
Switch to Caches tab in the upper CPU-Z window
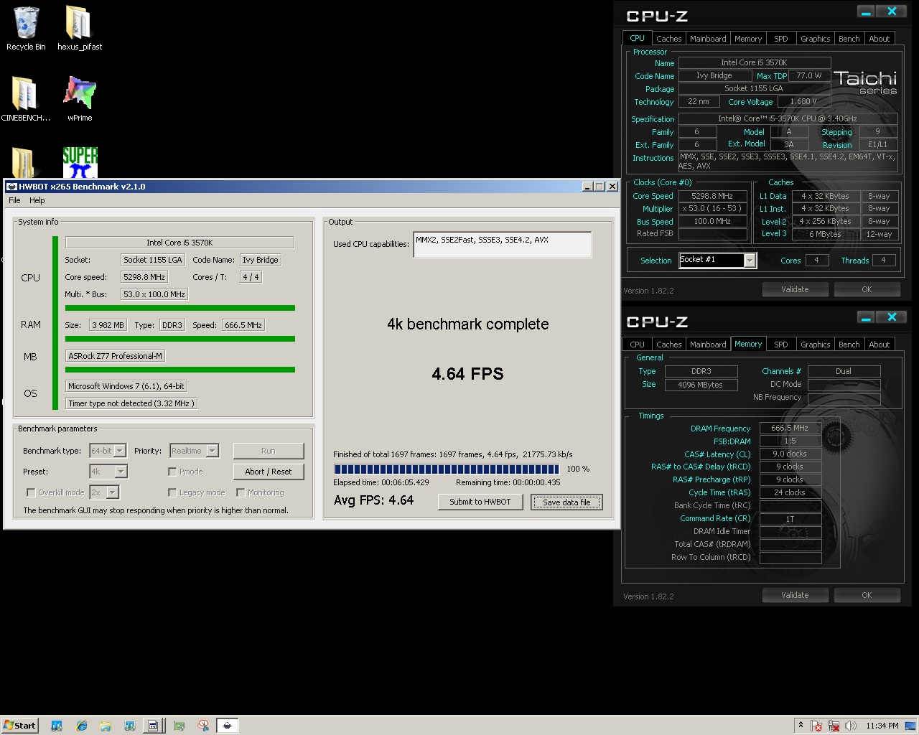668,39
